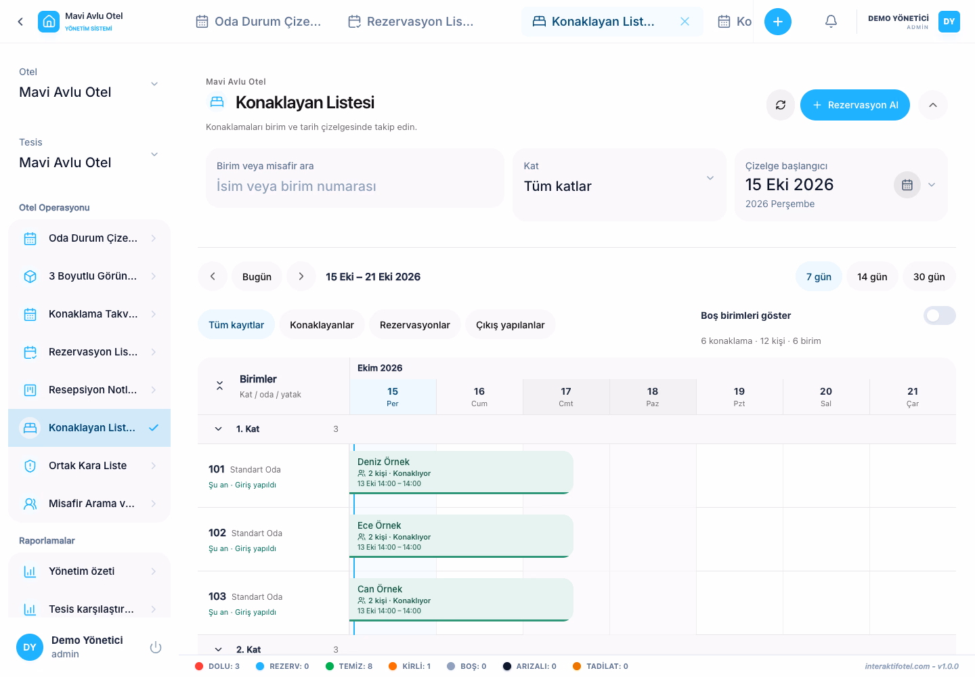Switch to 30 gün view
The image size is (975, 677).
click(929, 276)
